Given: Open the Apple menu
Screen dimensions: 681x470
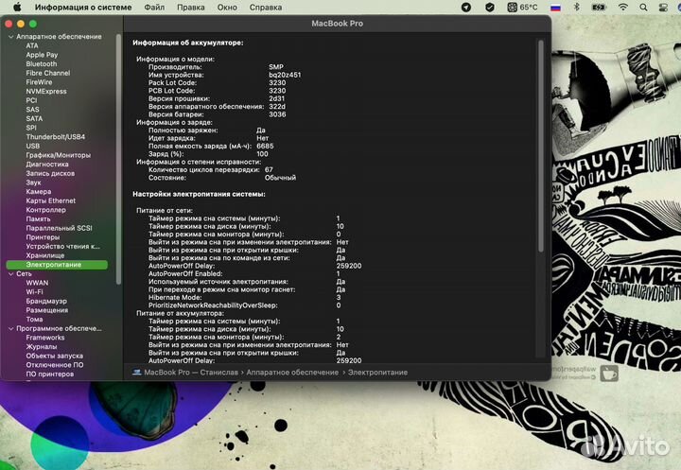Looking at the screenshot, I should pos(17,7).
